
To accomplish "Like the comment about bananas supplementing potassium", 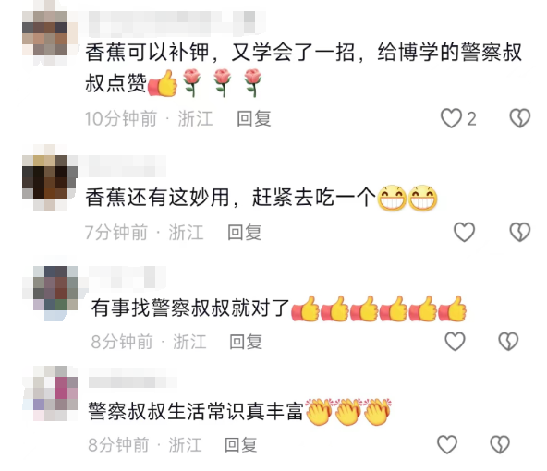I will (x=451, y=118).
